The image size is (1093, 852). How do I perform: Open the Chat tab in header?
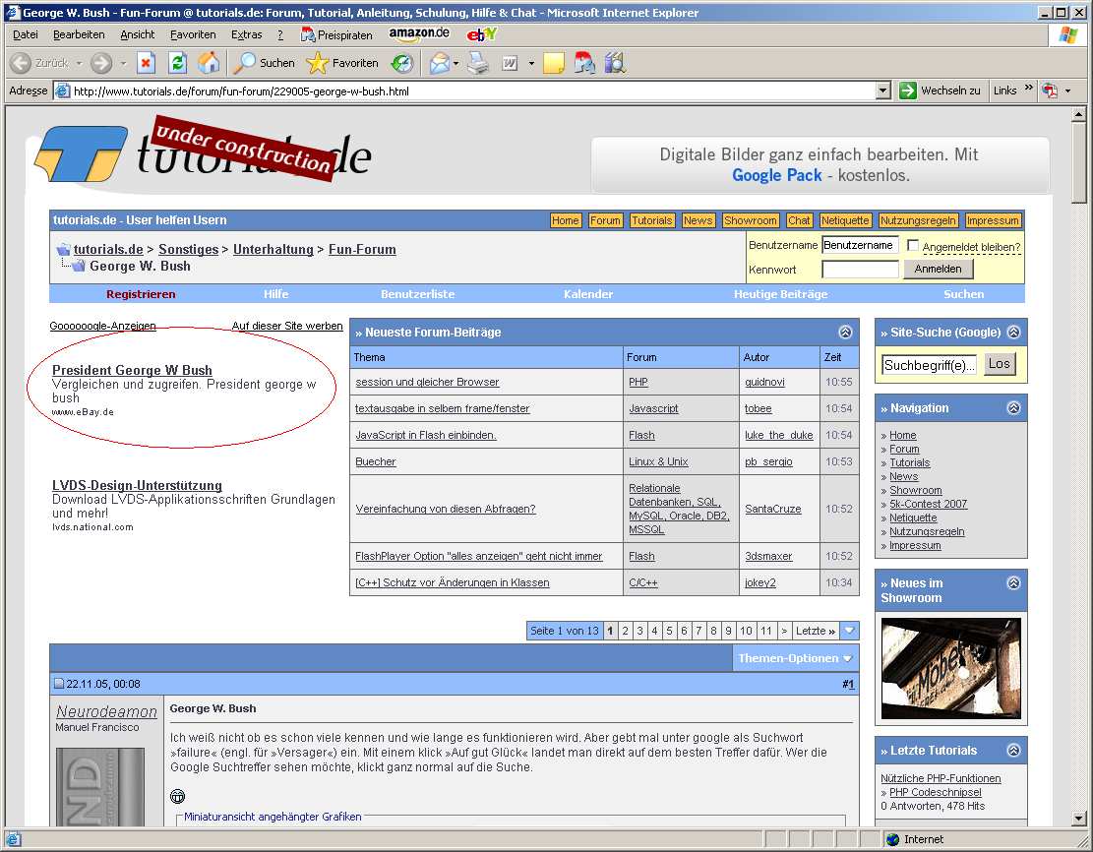(799, 220)
